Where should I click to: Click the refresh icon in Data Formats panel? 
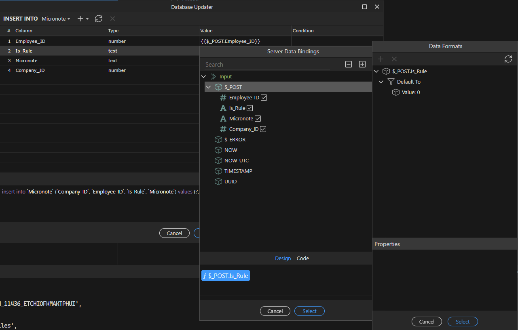pos(508,59)
